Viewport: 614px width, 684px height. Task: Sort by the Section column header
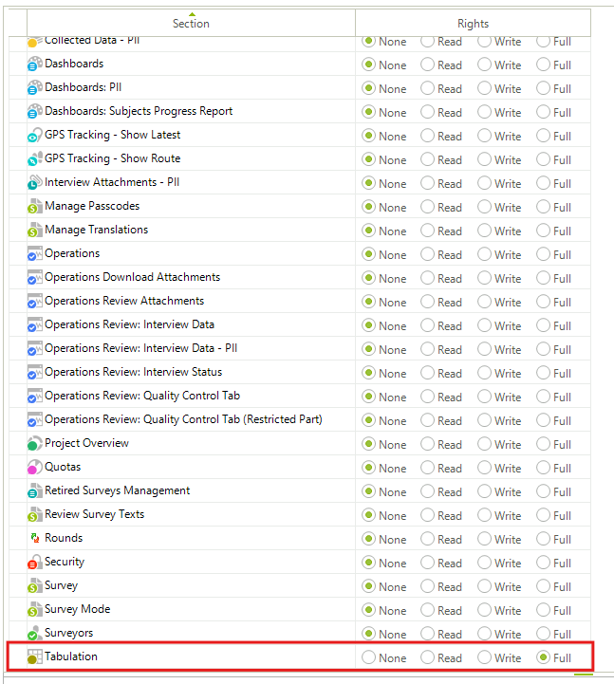191,23
